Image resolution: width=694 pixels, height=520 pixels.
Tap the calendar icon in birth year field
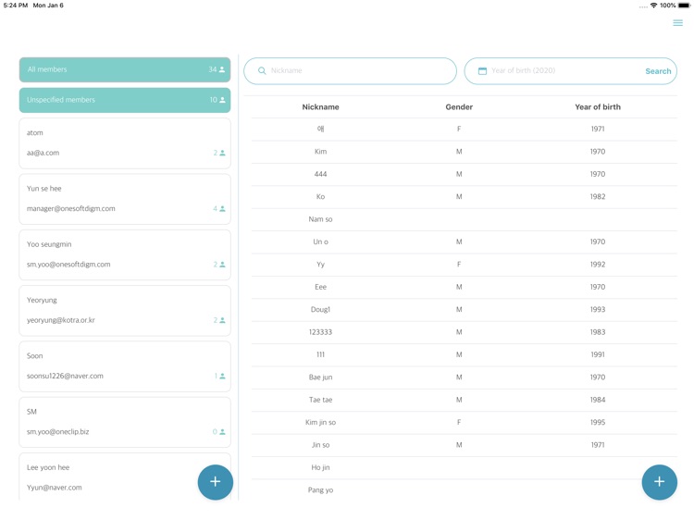click(482, 71)
